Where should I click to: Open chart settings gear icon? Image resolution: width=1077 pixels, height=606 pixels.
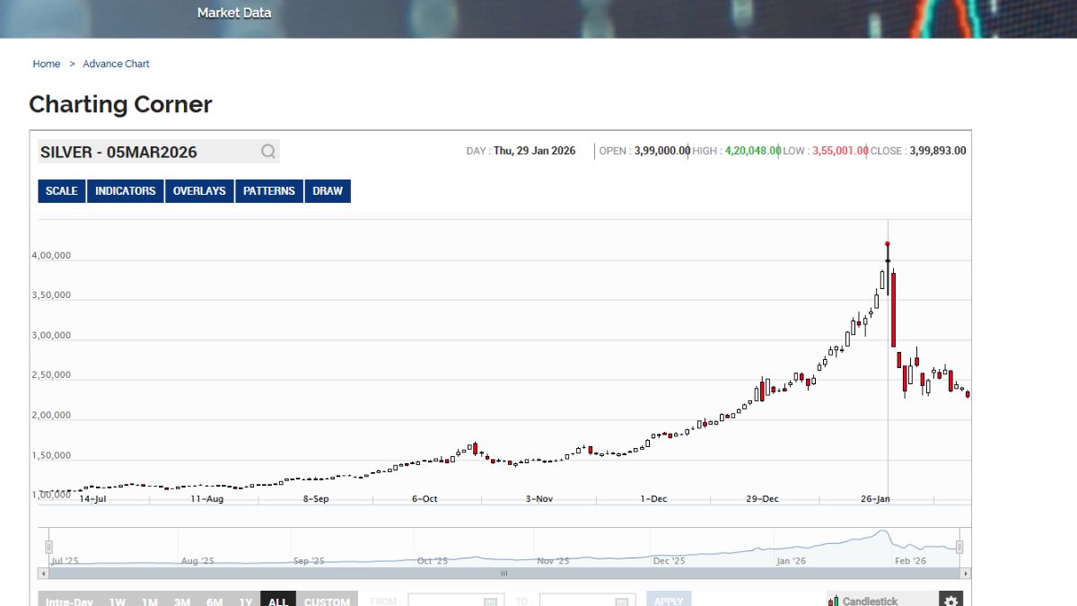coord(951,600)
